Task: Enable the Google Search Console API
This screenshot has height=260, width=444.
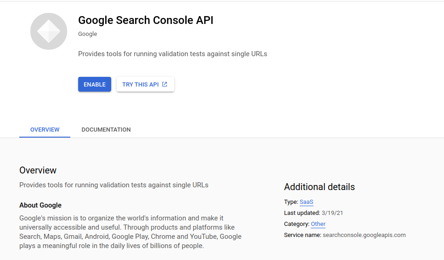Action: click(x=95, y=84)
